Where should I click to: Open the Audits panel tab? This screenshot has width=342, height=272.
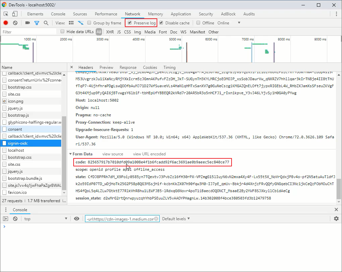point(249,14)
